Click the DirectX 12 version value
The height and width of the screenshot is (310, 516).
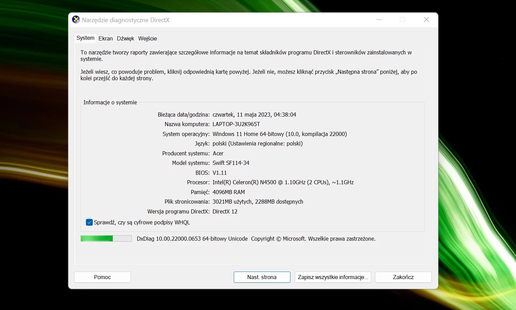[225, 211]
